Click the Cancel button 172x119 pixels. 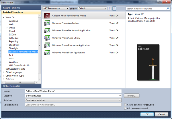click(162, 114)
